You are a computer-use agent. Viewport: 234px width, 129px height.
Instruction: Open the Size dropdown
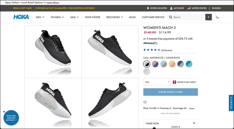[157, 82]
